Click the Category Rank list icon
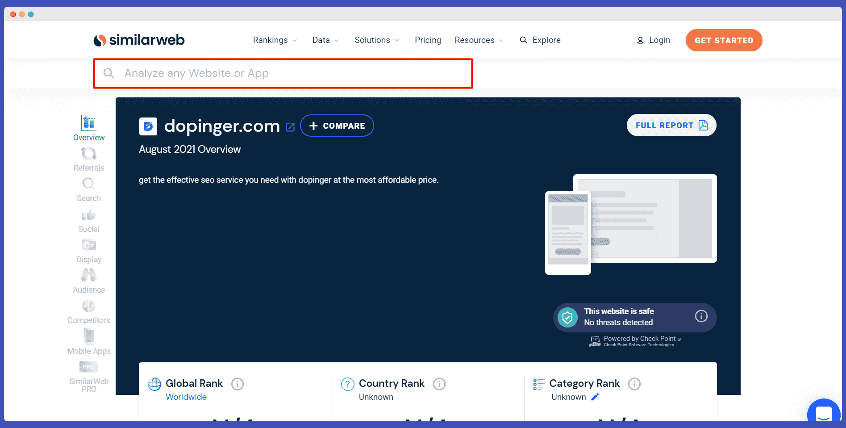846x428 pixels. pos(539,384)
